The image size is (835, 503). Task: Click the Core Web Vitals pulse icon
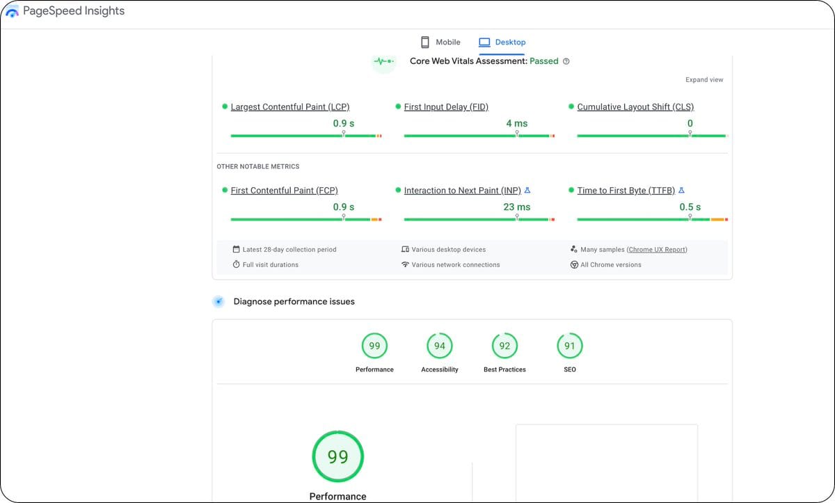click(x=383, y=61)
